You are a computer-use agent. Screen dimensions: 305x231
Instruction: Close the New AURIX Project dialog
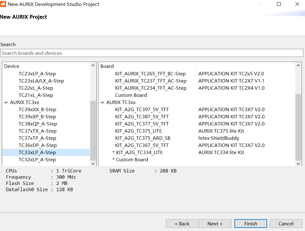tap(297, 4)
